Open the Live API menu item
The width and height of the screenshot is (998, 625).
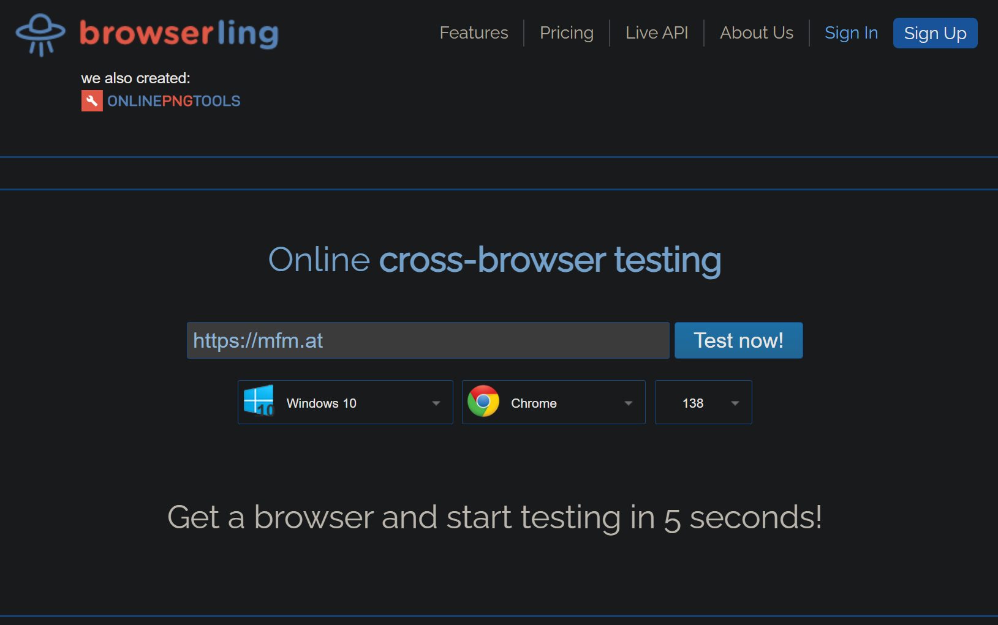point(656,33)
